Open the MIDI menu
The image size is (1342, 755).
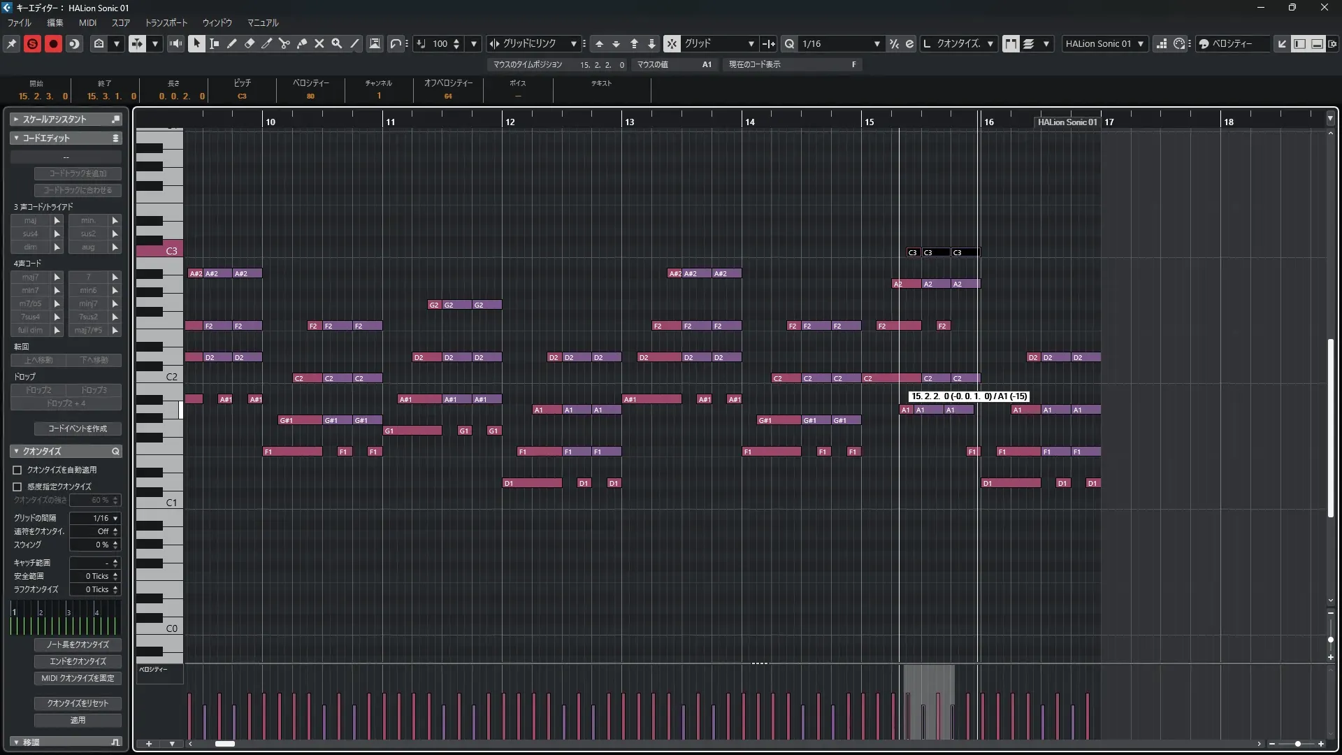tap(87, 22)
